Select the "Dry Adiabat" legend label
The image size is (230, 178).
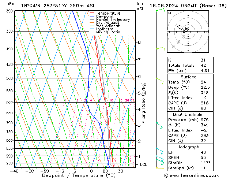[108, 23]
